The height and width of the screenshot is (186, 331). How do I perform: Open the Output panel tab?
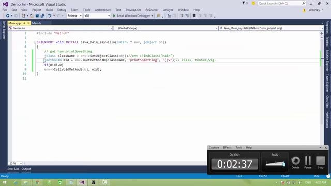26,169
